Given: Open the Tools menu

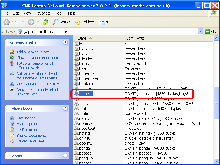Looking at the screenshot, I should [x=59, y=13].
